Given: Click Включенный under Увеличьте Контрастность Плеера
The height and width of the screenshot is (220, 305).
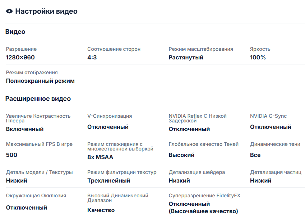Looking at the screenshot, I should 25,129.
